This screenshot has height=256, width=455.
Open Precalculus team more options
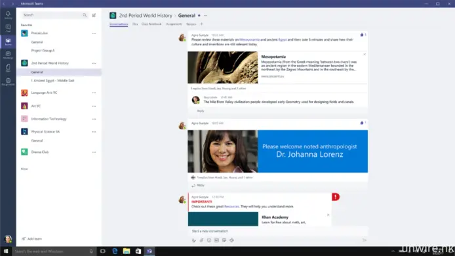point(94,33)
